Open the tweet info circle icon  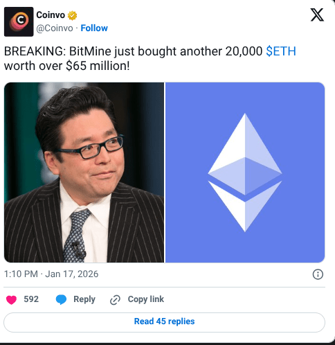318,274
